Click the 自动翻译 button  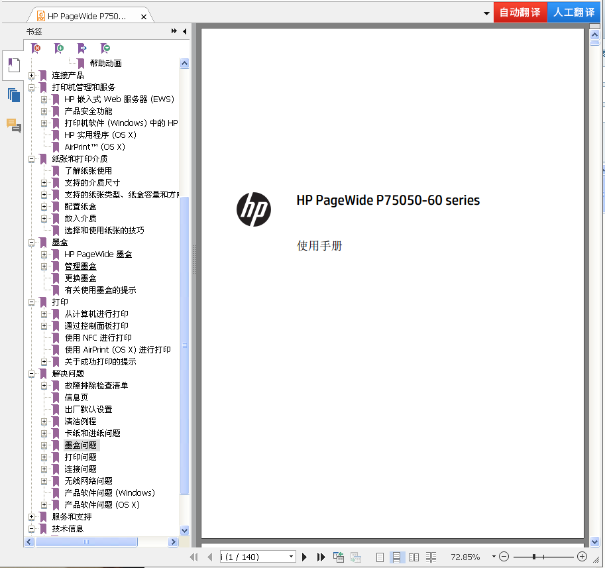pos(520,13)
